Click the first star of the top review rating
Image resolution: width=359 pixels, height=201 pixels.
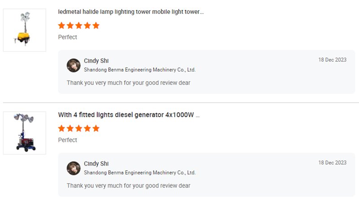click(62, 26)
